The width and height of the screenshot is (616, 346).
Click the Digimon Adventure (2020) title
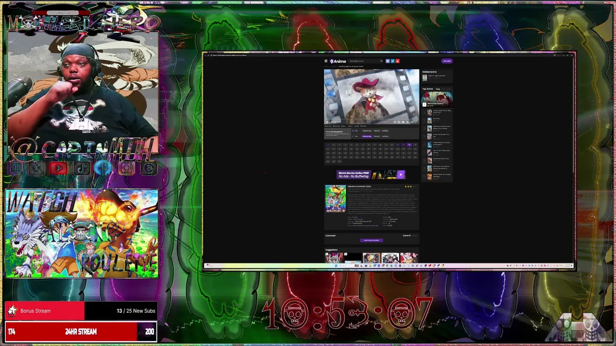click(x=359, y=186)
